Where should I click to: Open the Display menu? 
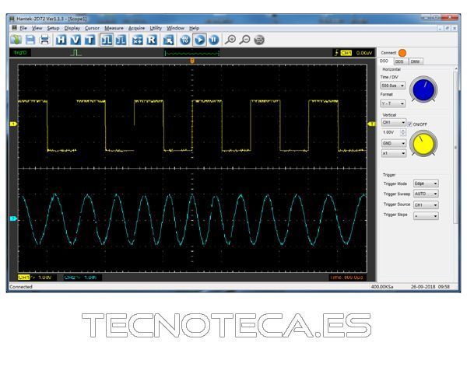[x=72, y=28]
